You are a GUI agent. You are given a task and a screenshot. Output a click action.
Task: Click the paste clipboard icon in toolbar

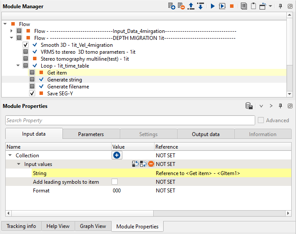253,6
